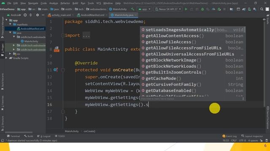
Task: Open the Favorites side tab
Action: pos(3,103)
